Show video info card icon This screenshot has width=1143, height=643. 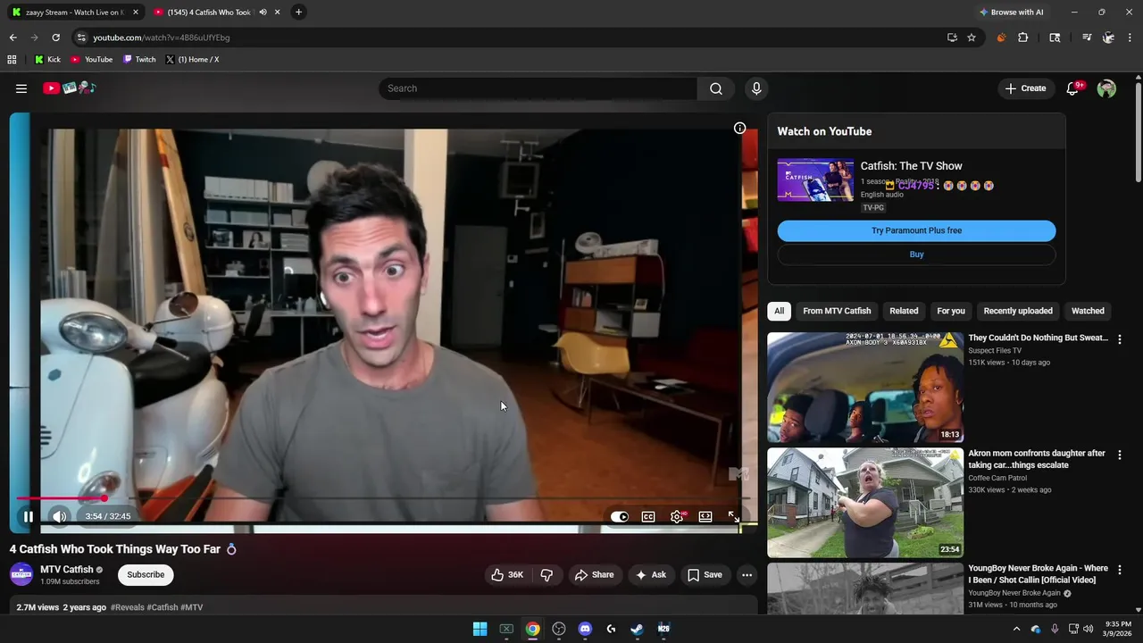point(739,128)
